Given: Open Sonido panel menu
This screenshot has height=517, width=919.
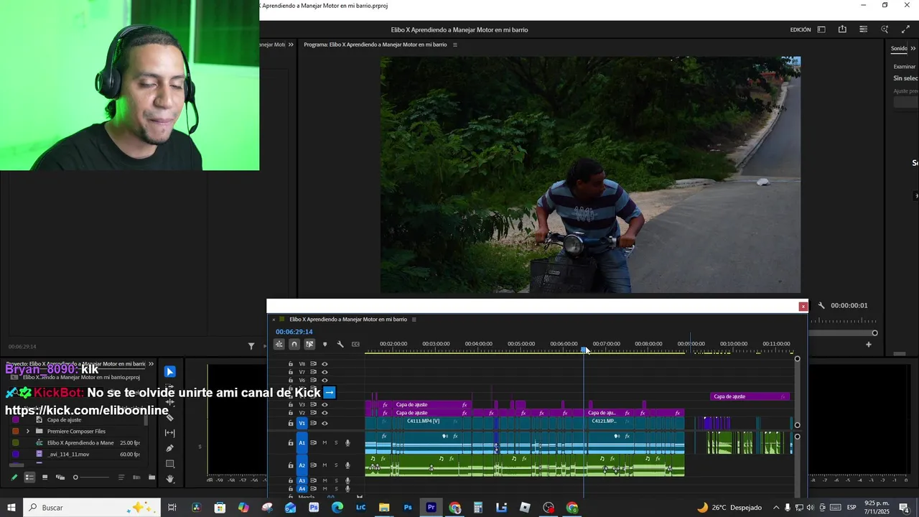Looking at the screenshot, I should (915, 49).
